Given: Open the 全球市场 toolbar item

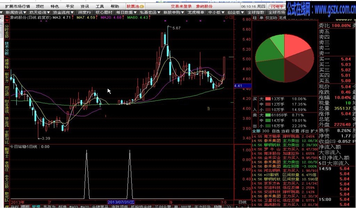Looking at the screenshot, I should click(276, 12).
